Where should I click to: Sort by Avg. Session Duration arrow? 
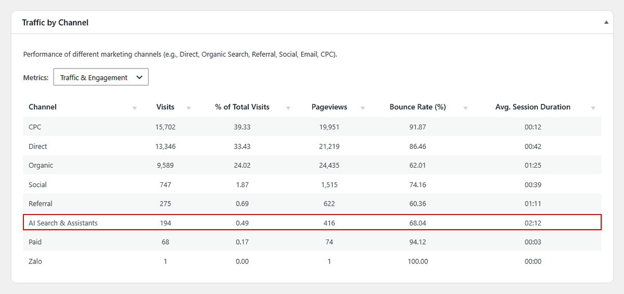click(593, 108)
